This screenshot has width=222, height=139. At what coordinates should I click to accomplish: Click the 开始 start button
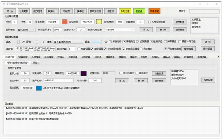(10, 11)
